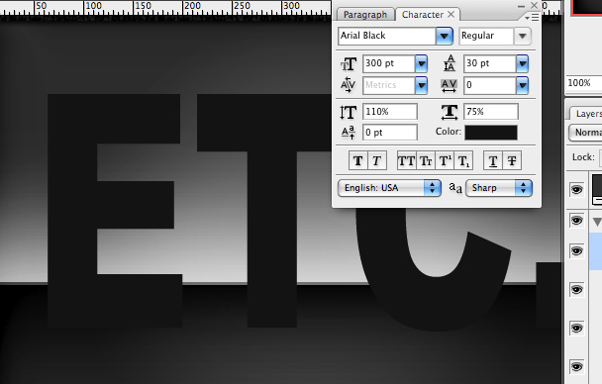Viewport: 602px width, 384px height.
Task: Apply Superscript text style
Action: click(445, 160)
